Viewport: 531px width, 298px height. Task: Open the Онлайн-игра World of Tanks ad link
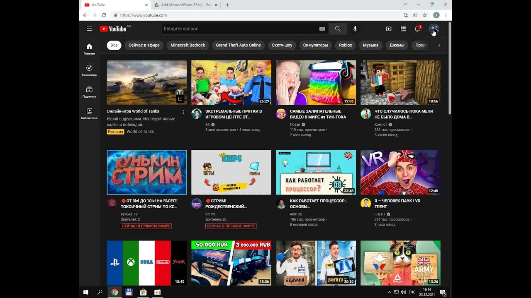point(133,111)
